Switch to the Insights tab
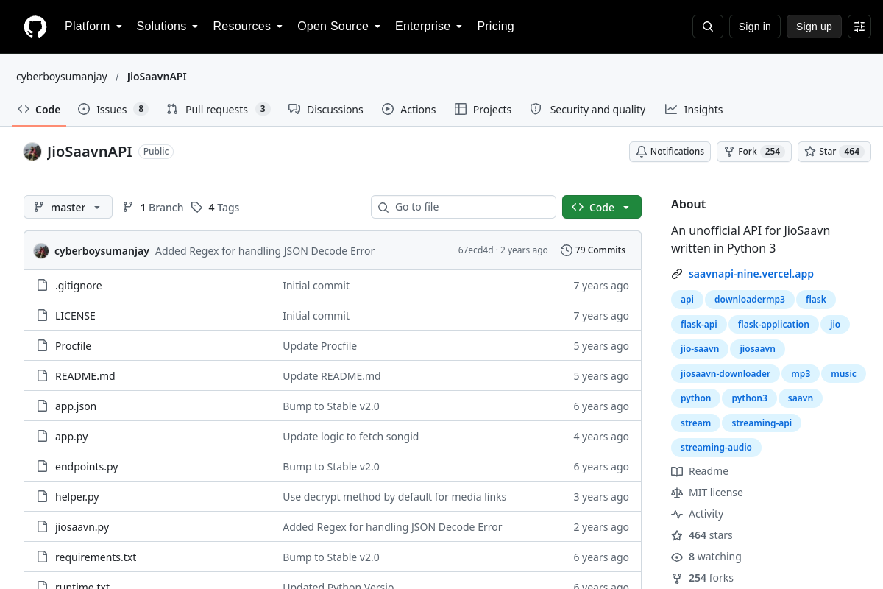This screenshot has height=589, width=883. [694, 109]
